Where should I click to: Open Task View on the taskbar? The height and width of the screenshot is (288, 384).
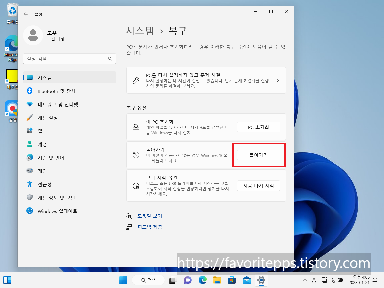tap(172, 280)
